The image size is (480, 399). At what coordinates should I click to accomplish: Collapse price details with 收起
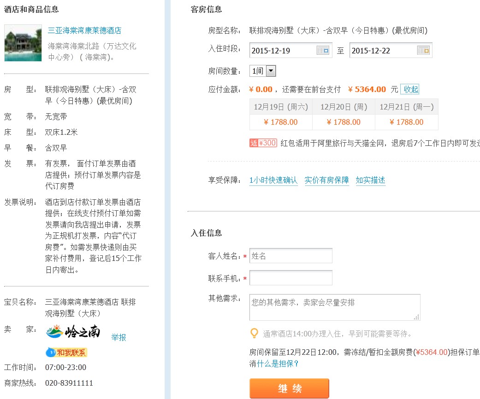[411, 89]
